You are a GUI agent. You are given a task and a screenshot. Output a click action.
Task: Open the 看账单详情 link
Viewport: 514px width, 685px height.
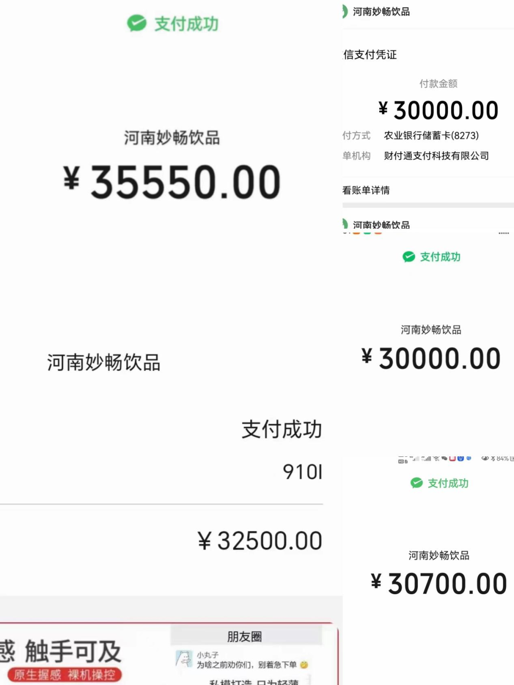click(366, 190)
